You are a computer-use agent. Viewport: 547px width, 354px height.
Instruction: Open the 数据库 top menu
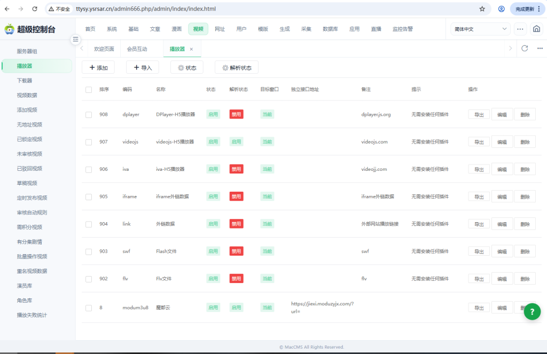pyautogui.click(x=330, y=29)
